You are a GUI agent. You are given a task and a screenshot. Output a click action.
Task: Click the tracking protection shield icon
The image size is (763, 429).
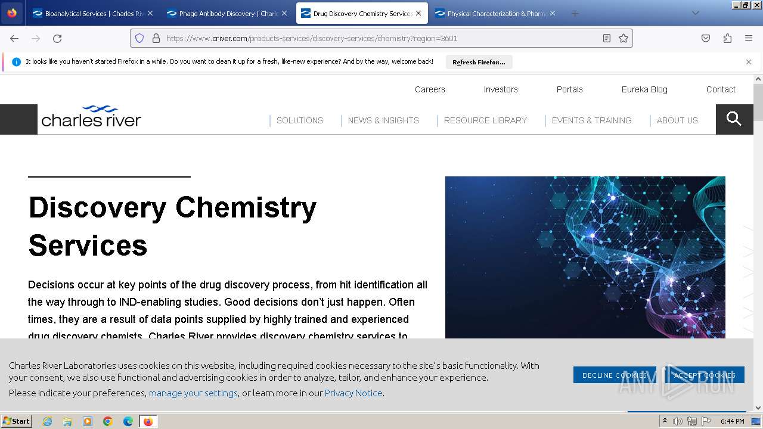tap(139, 38)
